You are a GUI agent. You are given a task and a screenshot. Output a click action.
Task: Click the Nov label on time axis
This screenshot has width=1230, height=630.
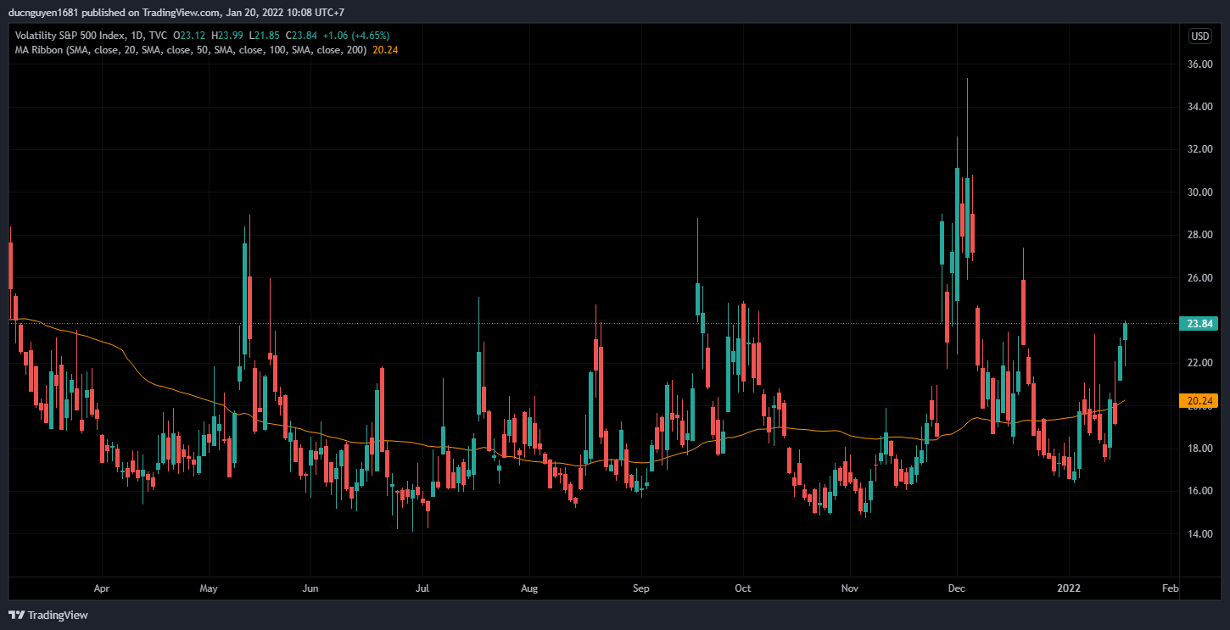pos(850,588)
